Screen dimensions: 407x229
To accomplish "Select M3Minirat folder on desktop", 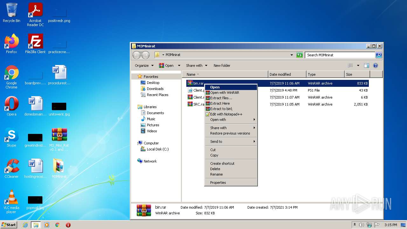I will (x=59, y=169).
